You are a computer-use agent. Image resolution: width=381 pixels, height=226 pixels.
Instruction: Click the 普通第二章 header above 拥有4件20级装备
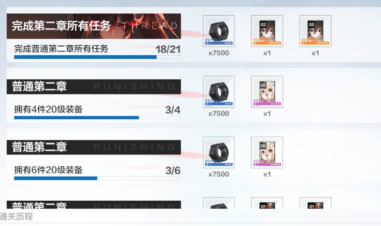click(x=94, y=87)
